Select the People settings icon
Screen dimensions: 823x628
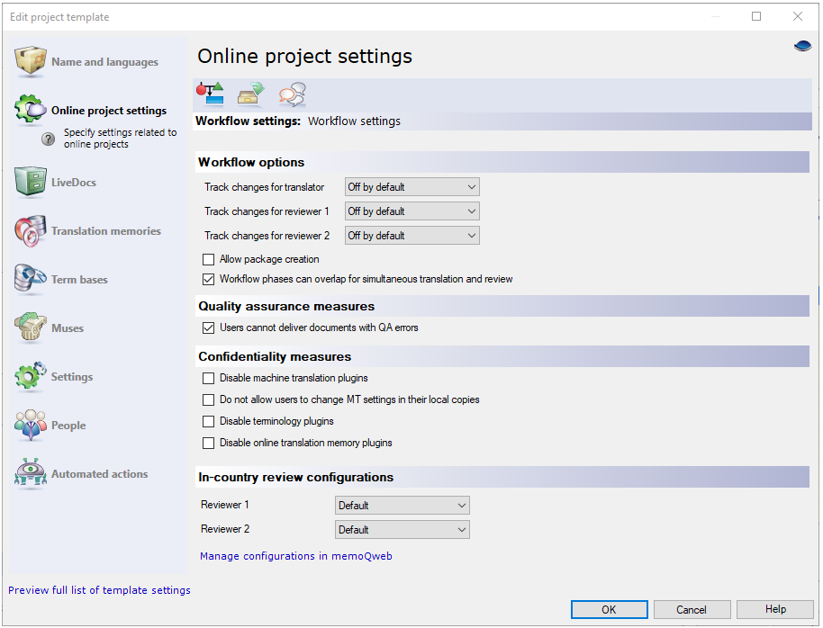tap(30, 425)
